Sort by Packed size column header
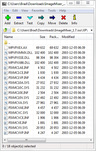Viewport: 96px width, 151px height. [x=54, y=37]
